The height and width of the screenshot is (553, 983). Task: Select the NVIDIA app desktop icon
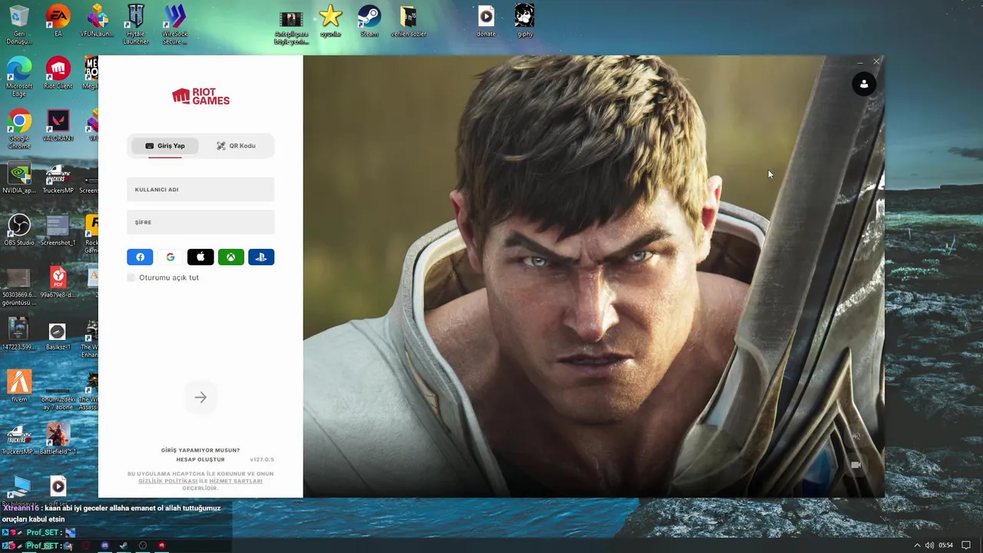pos(19,177)
